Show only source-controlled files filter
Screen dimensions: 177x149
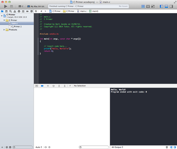pos(10,147)
